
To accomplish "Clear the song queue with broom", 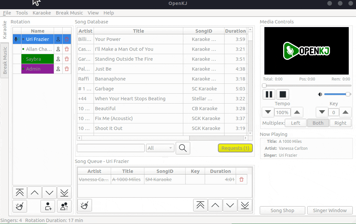I will [85, 205].
